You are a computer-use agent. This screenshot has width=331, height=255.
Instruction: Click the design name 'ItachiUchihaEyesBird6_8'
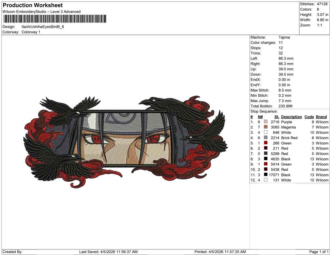43,27
